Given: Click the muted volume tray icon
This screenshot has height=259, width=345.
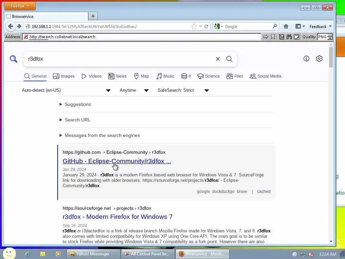Looking at the screenshot, I should 311,254.
